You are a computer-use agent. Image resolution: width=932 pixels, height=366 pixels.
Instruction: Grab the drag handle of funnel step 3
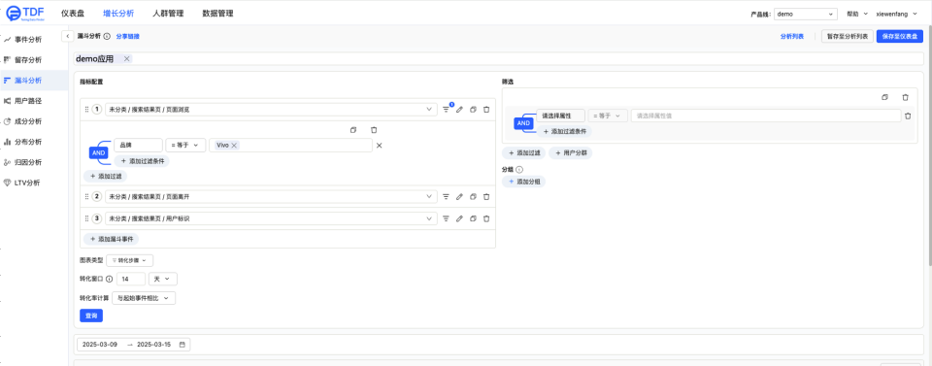[x=86, y=218]
